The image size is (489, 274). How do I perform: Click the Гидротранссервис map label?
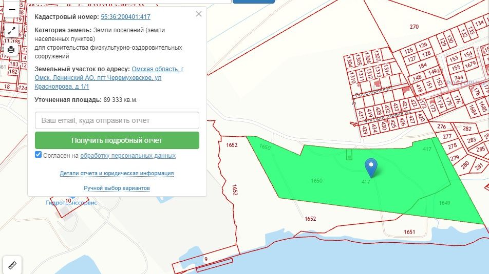[71, 203]
